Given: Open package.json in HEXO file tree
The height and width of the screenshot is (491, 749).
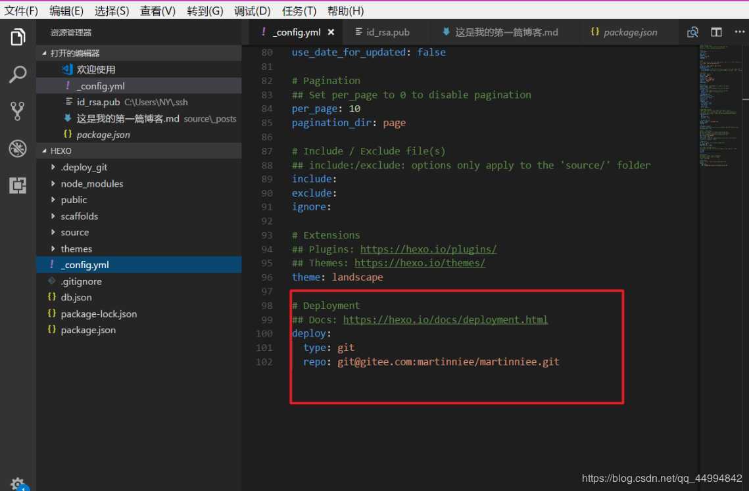Looking at the screenshot, I should (x=139, y=330).
